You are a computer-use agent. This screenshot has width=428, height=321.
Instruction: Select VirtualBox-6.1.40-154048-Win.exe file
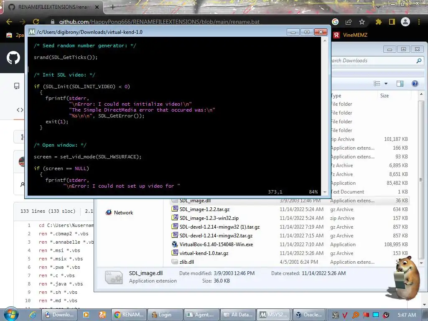tap(216, 244)
